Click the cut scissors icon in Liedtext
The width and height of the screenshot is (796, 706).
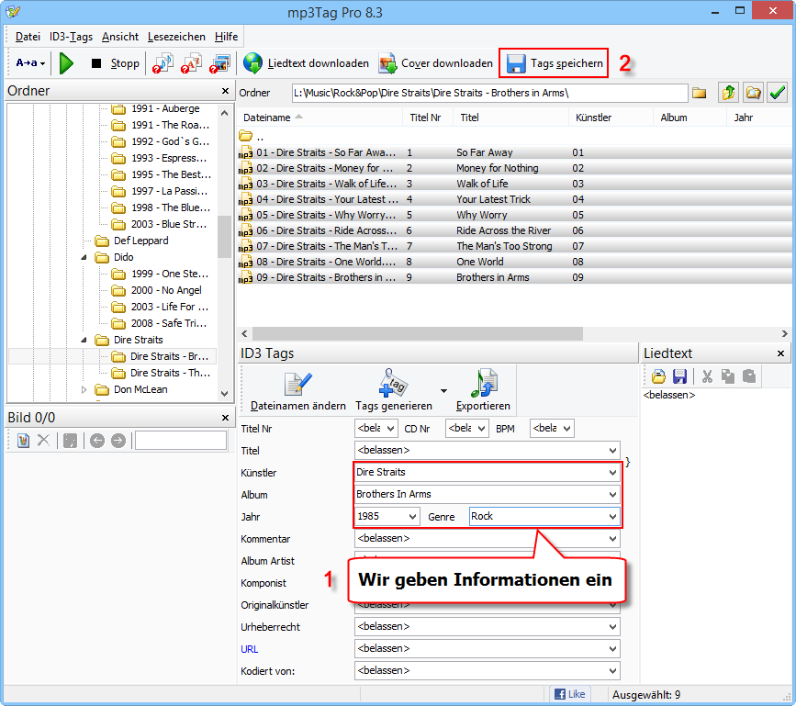(707, 376)
